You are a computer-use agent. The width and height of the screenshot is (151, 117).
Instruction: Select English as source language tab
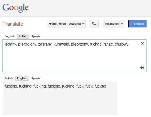(x=10, y=36)
